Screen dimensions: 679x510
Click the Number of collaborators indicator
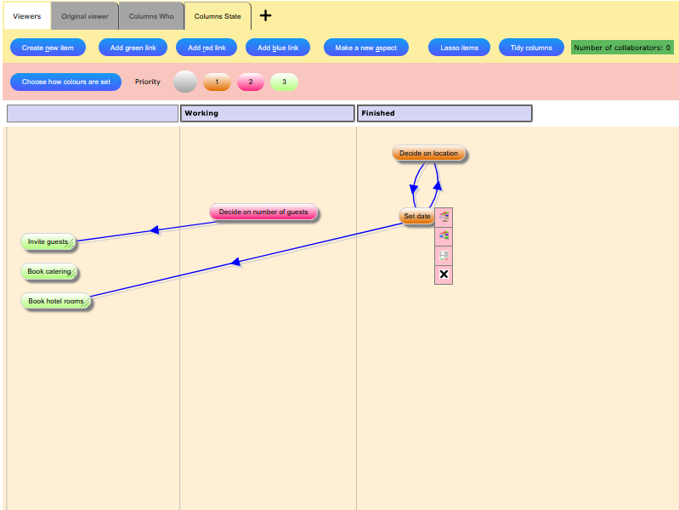click(622, 48)
